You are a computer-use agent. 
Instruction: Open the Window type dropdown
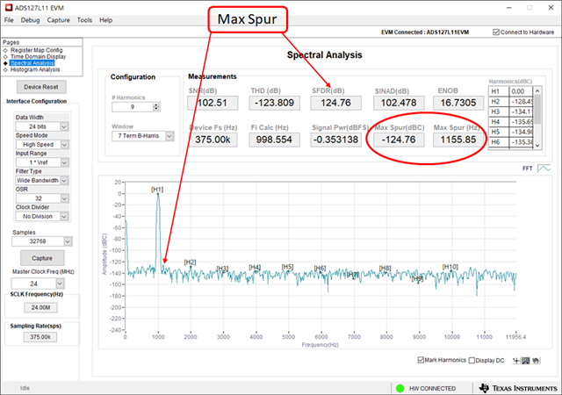click(x=169, y=136)
